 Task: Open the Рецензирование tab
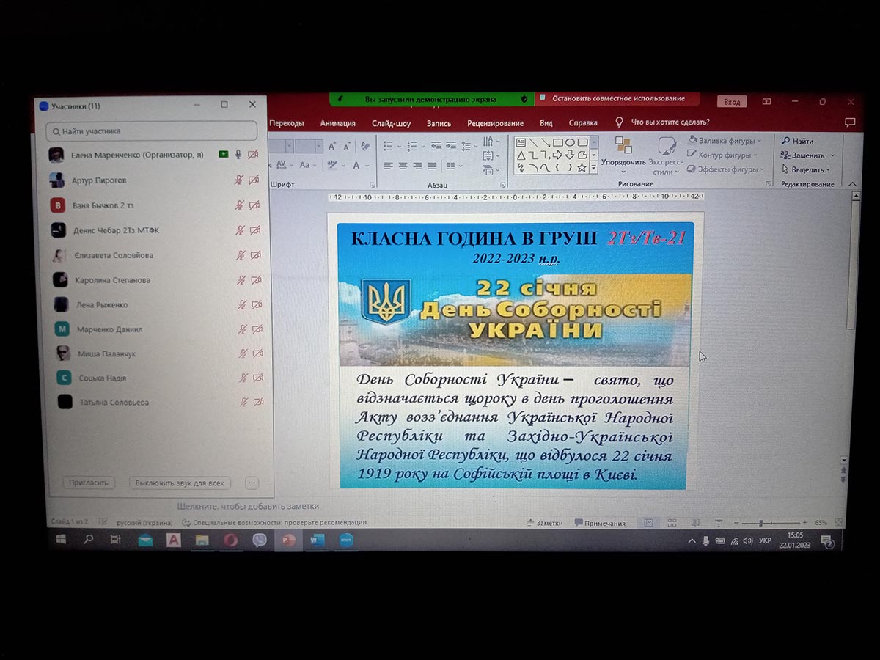coord(495,123)
